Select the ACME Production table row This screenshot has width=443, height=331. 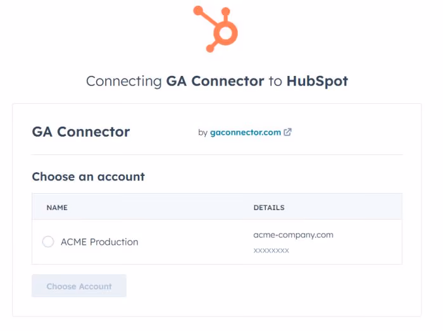[x=217, y=242]
